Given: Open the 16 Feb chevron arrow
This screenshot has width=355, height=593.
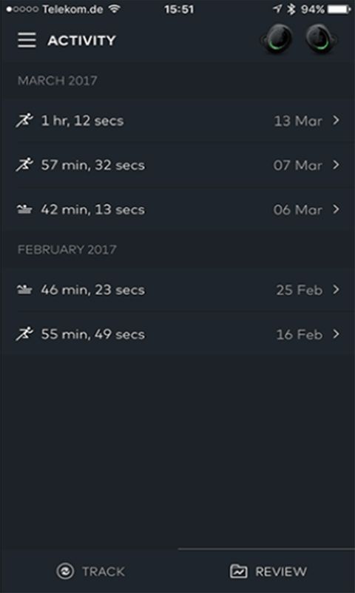Looking at the screenshot, I should 336,334.
